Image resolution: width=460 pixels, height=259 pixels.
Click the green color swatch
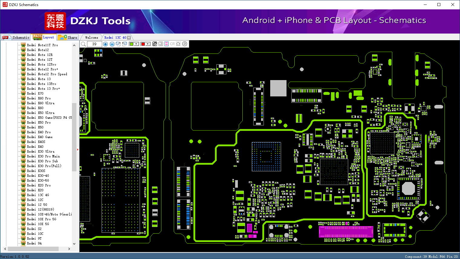coord(131,44)
